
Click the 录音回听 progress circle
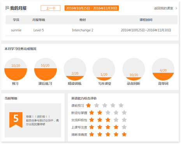coord(134,69)
